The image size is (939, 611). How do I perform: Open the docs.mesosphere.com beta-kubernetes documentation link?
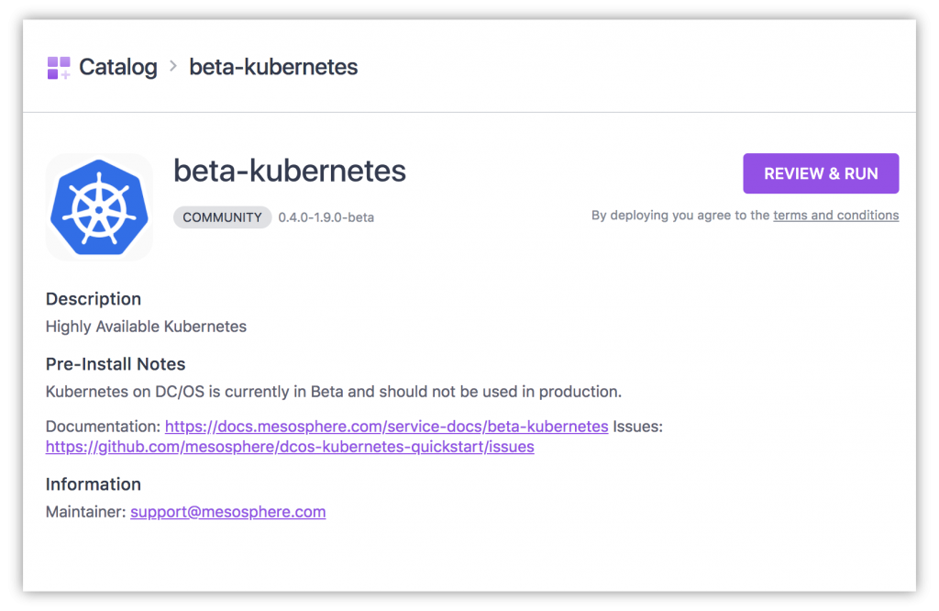pyautogui.click(x=386, y=427)
